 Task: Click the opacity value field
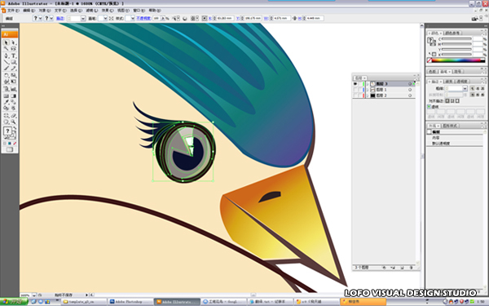(x=156, y=19)
